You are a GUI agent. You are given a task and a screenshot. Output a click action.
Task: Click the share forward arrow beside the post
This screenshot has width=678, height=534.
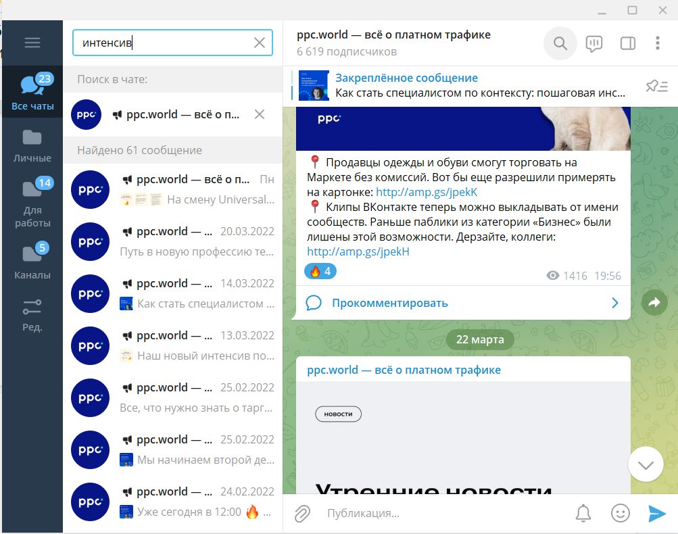[x=654, y=303]
